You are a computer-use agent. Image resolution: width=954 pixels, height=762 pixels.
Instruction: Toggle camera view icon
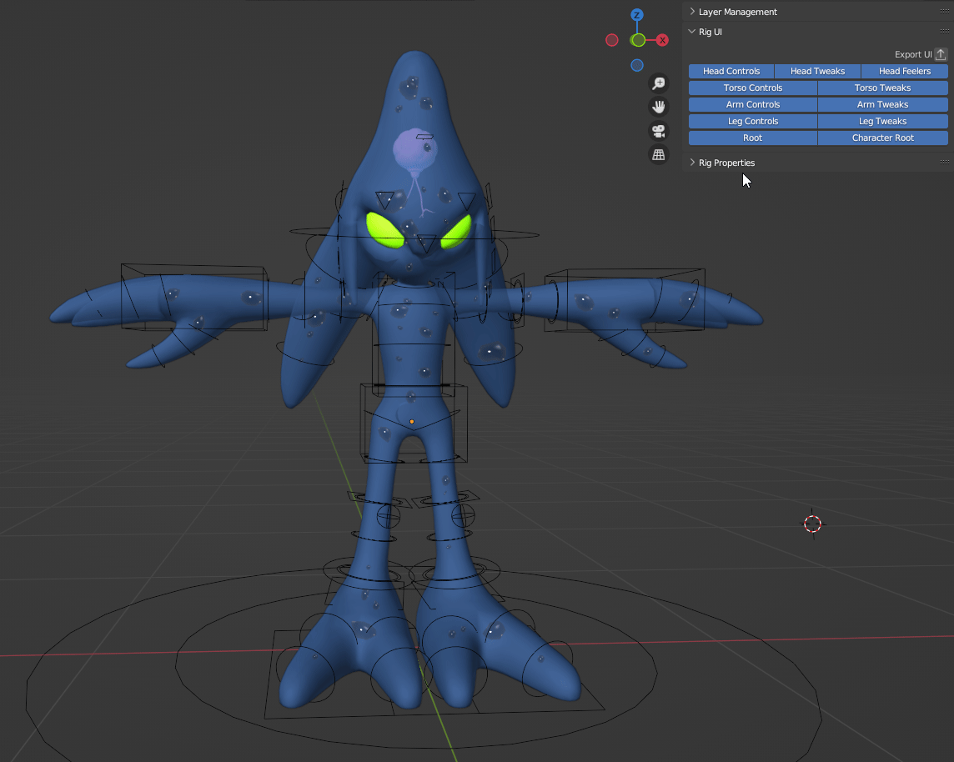658,131
